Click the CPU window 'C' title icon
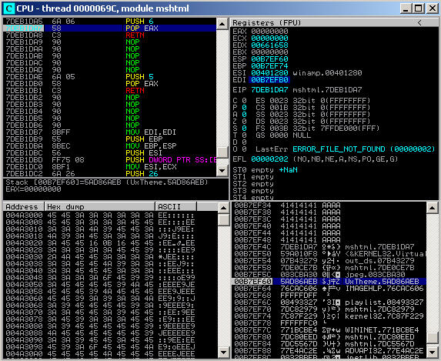Image resolution: width=441 pixels, height=361 pixels. coord(8,8)
